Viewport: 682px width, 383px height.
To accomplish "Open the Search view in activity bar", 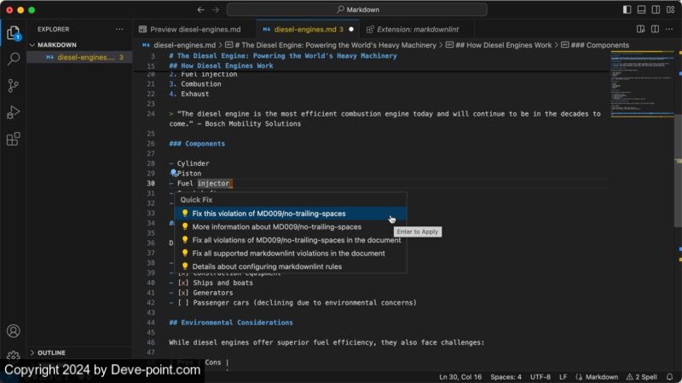I will [13, 60].
